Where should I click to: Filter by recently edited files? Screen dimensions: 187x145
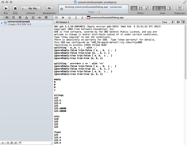(x=8, y=143)
